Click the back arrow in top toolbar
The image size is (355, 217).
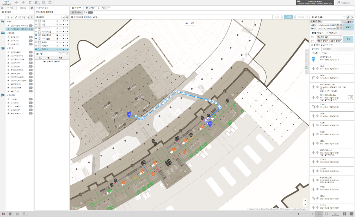(17, 2)
